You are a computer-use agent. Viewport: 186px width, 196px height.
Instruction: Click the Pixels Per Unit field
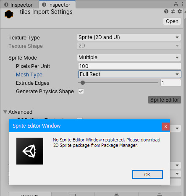[129, 66]
